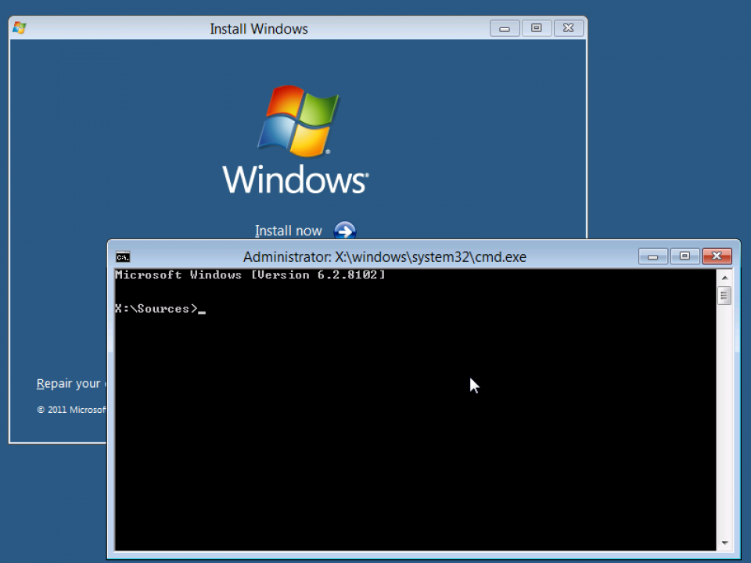Close the Install Windows window

pos(569,28)
